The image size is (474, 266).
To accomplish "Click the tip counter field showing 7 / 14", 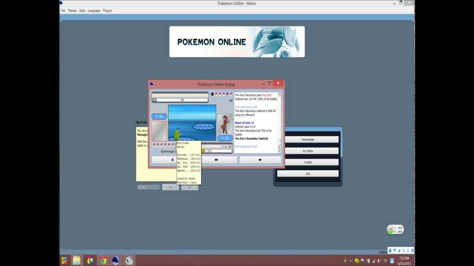I will [148, 187].
